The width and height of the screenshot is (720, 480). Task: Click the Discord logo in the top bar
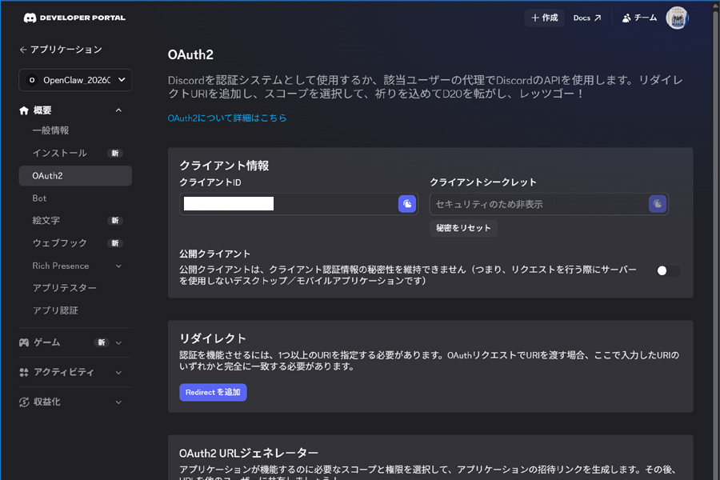31,17
